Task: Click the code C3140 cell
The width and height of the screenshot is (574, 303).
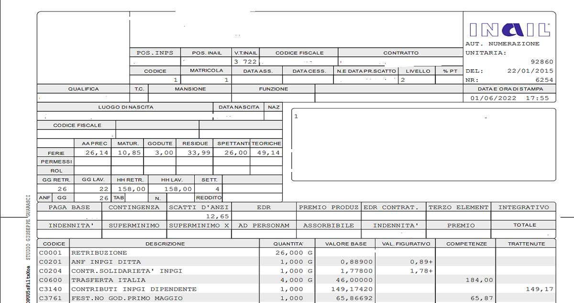Action: pos(51,289)
